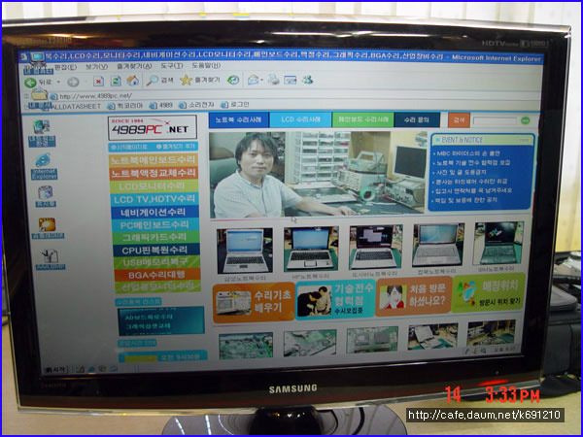Screen dimensions: 583x437
Task: Open the green 메인보드 수리사례 tab
Action: pyautogui.click(x=362, y=119)
